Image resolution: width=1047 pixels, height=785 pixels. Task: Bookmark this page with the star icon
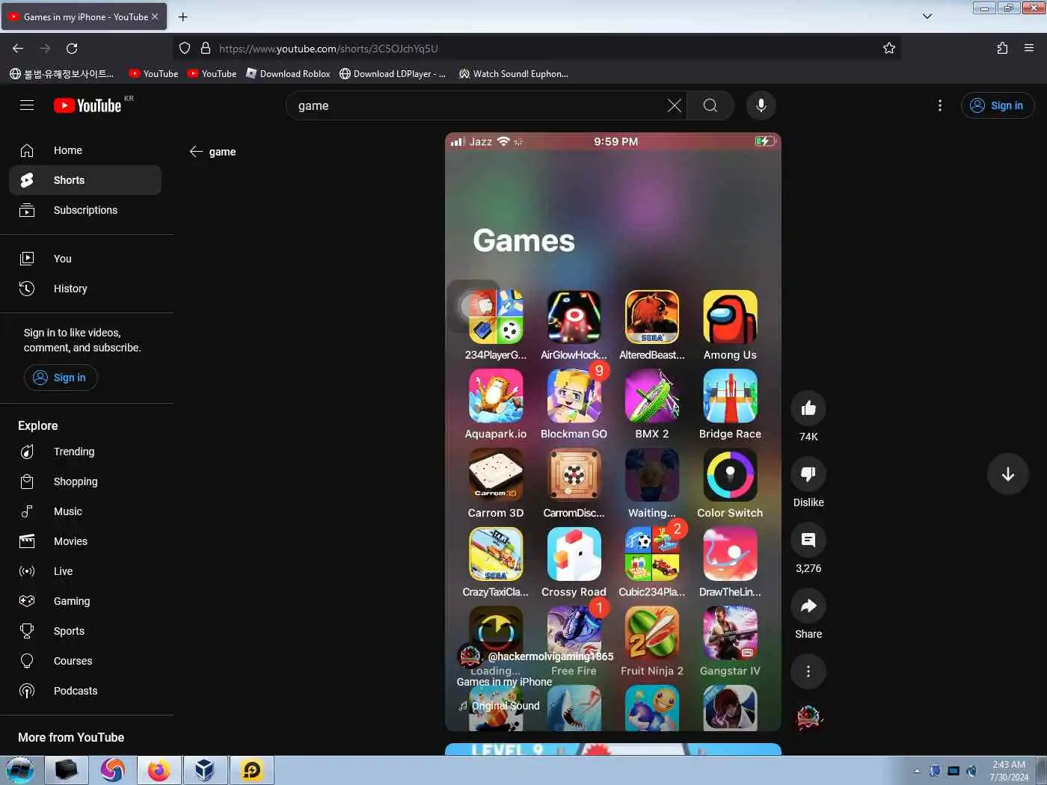(x=888, y=49)
